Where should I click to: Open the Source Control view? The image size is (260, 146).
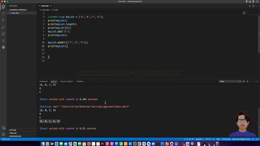3,20
